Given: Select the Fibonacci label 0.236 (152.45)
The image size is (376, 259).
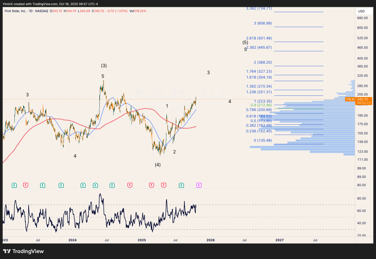Looking at the screenshot, I should (x=259, y=131).
